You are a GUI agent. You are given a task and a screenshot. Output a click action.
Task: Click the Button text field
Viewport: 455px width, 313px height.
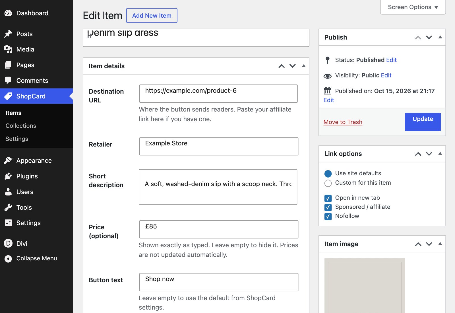point(219,282)
